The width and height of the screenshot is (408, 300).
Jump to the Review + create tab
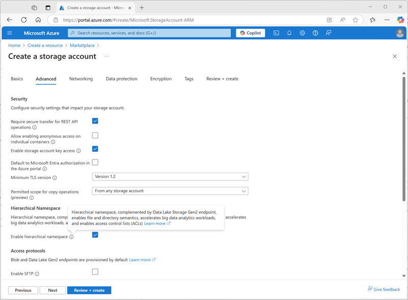[222, 79]
